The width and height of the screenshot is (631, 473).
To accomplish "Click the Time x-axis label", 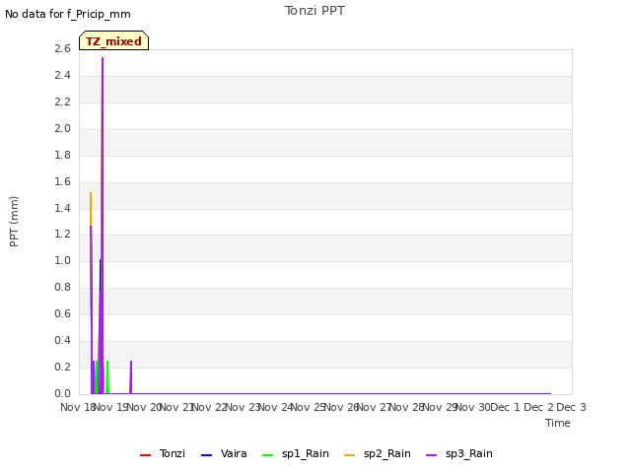I will tap(558, 423).
